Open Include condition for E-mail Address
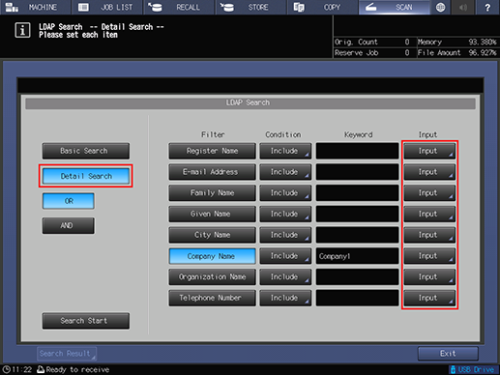Screen dimensions: 500x375 coord(285,172)
